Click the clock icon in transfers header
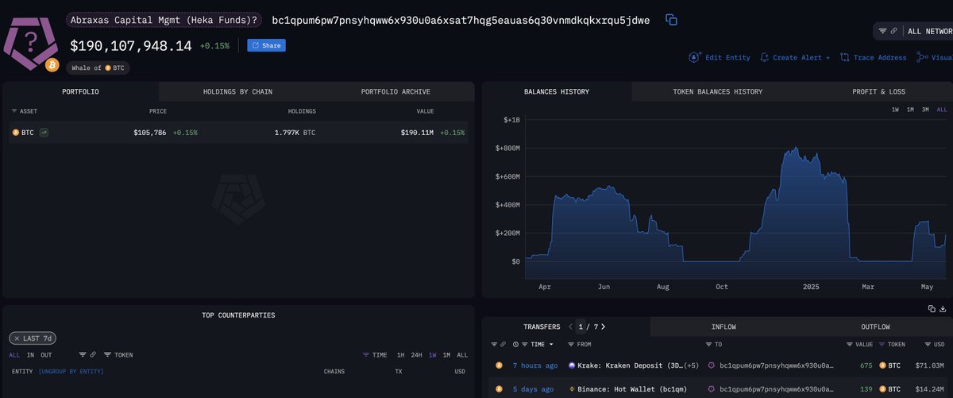 point(515,344)
